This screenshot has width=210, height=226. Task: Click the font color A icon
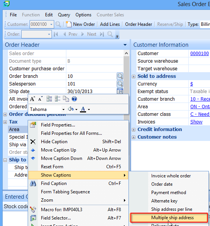click(x=83, y=109)
